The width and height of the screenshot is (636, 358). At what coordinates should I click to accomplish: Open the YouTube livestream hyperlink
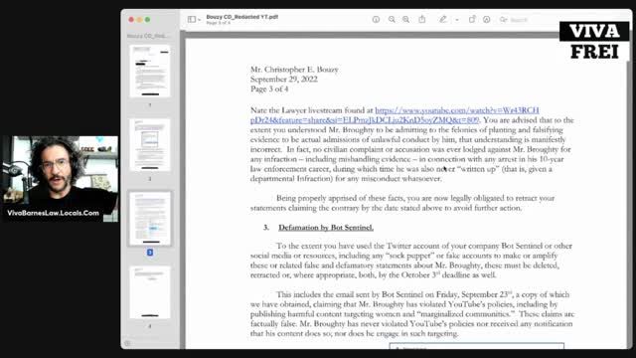(x=395, y=115)
